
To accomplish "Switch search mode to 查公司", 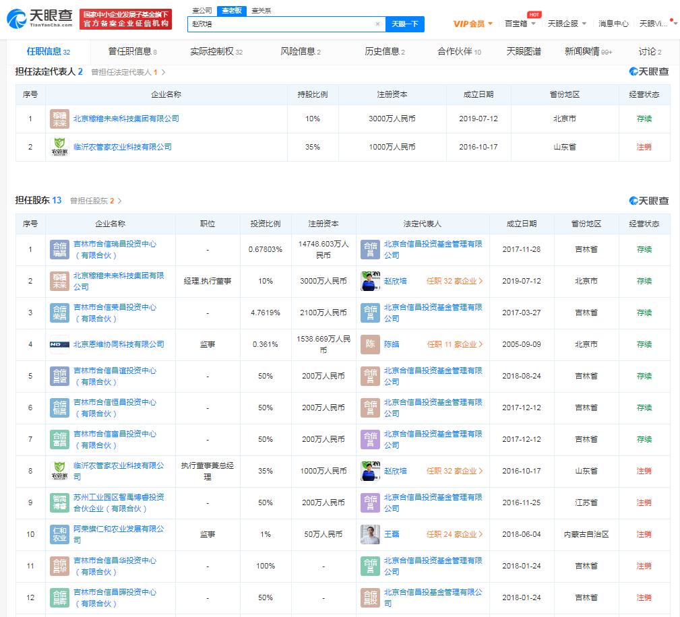I will click(x=202, y=11).
